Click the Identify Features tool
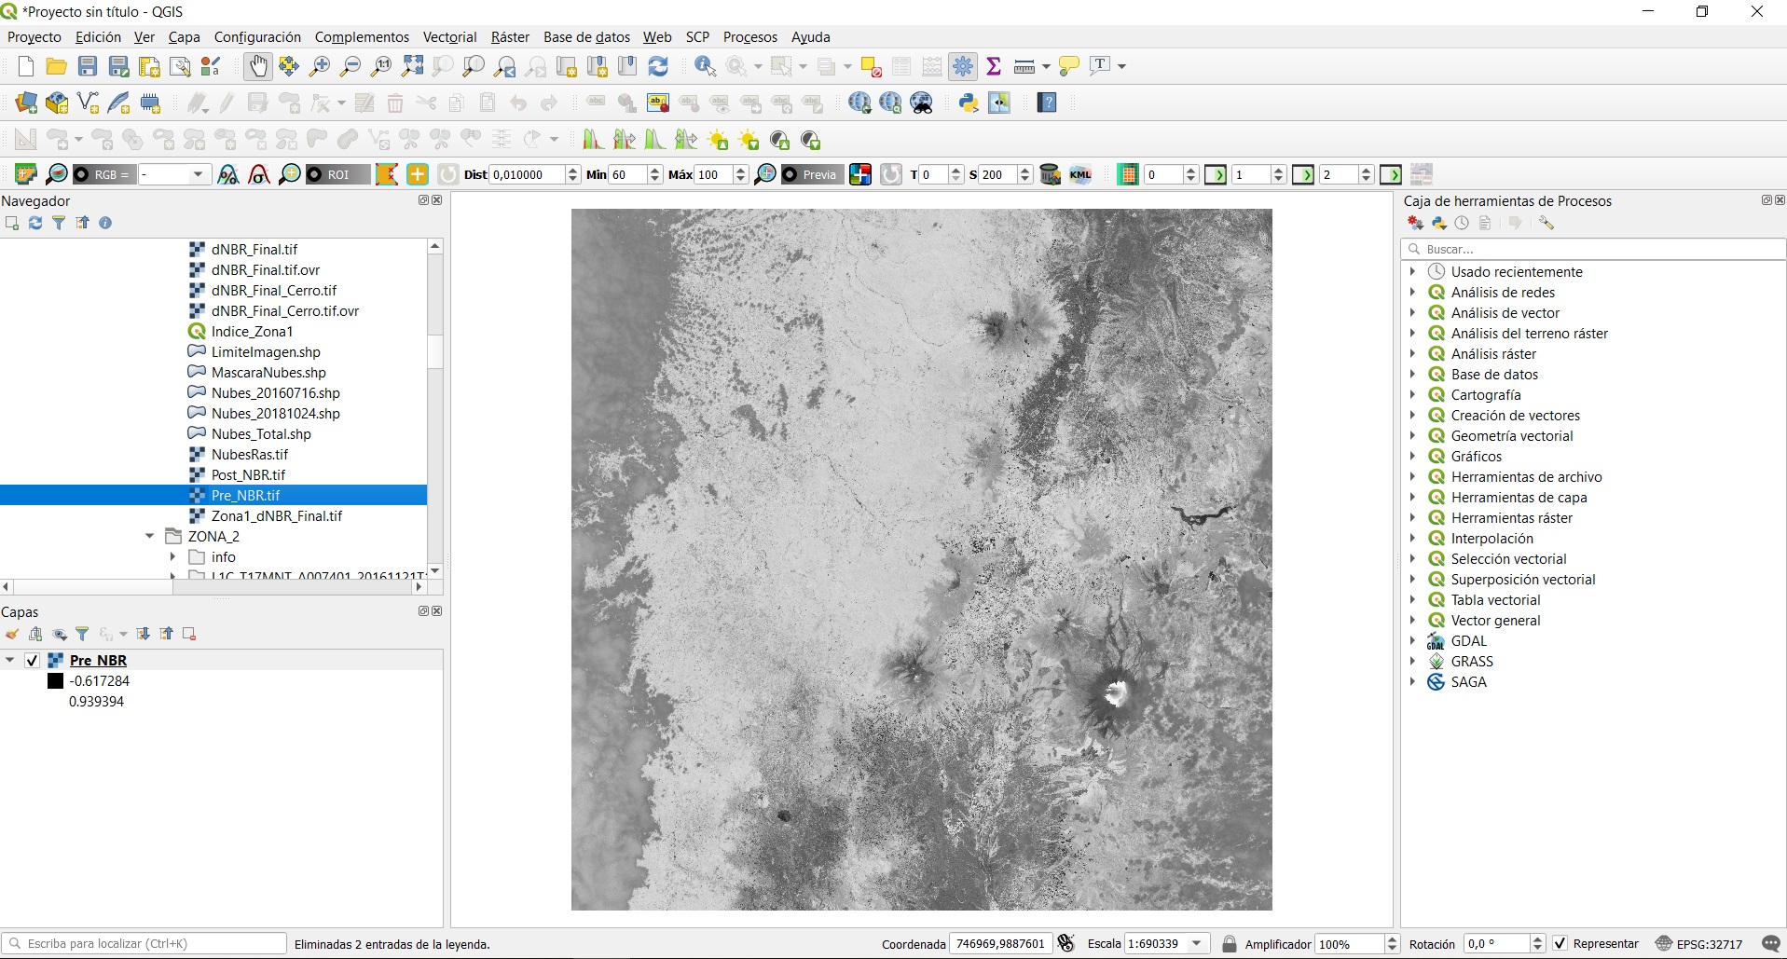 click(706, 66)
